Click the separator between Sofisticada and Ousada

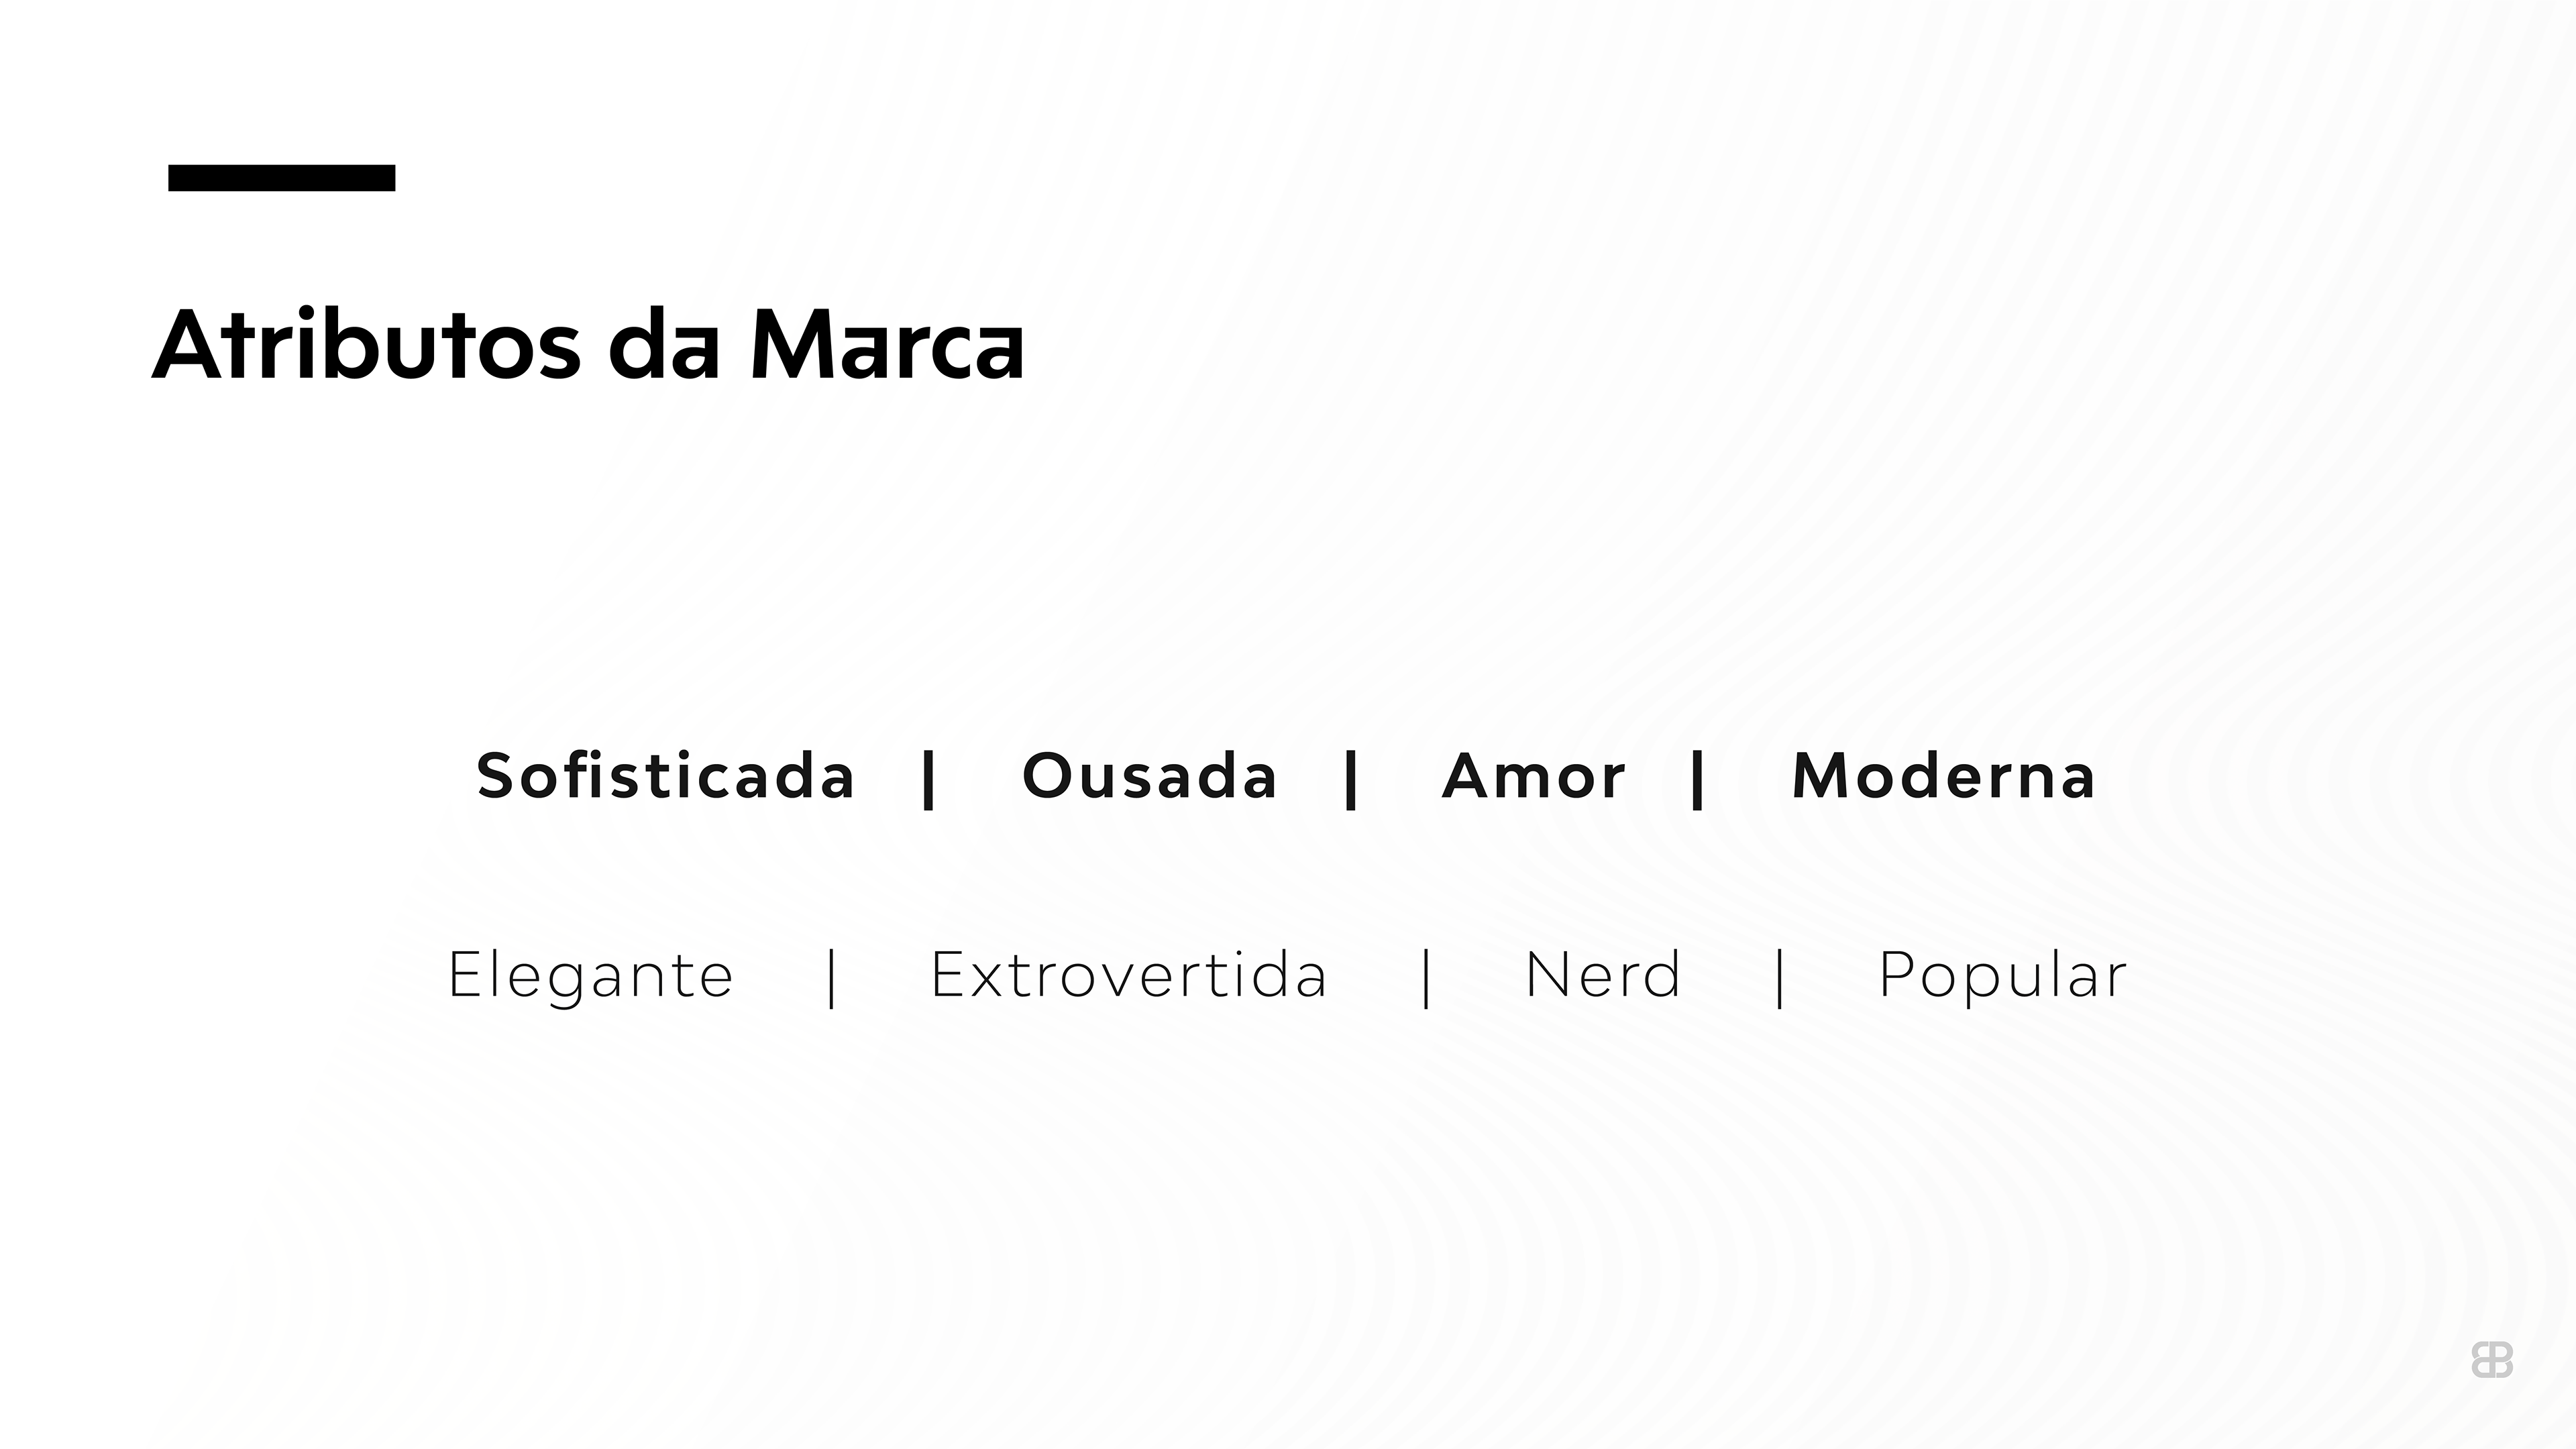click(929, 779)
